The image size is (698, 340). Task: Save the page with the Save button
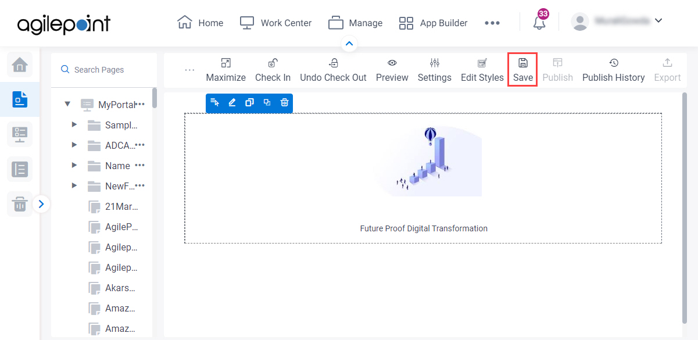(x=522, y=70)
